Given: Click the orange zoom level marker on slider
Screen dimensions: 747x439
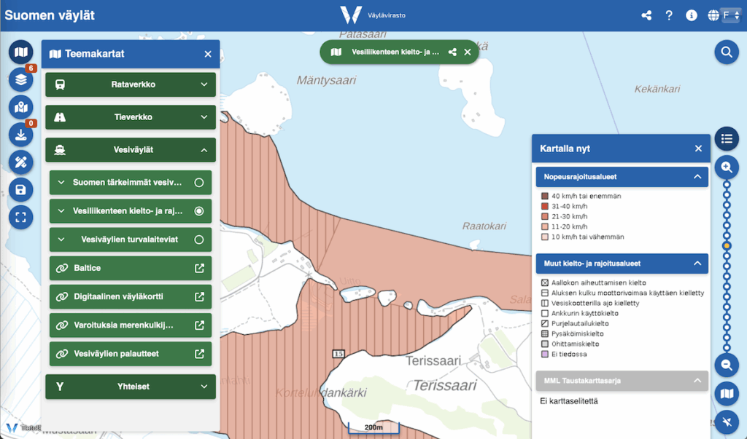Looking at the screenshot, I should pyautogui.click(x=727, y=246).
